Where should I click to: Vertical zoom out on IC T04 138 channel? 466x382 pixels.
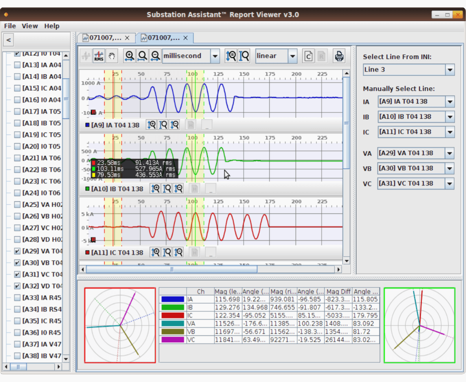point(178,252)
